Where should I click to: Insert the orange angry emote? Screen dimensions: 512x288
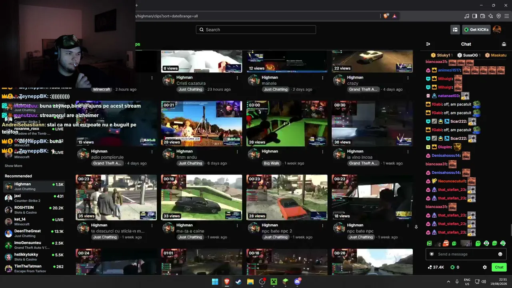[x=446, y=243]
